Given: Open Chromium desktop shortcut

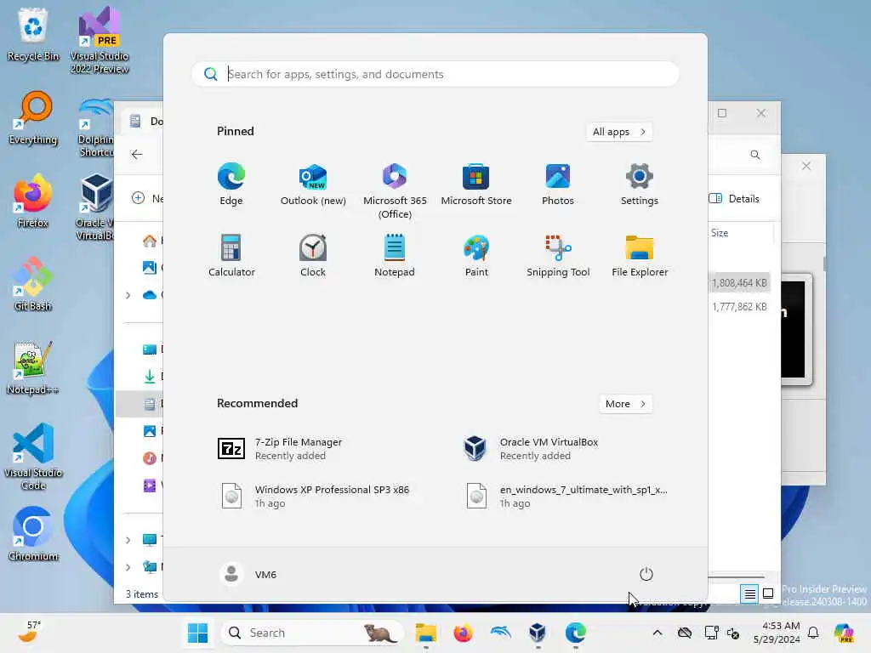Looking at the screenshot, I should pyautogui.click(x=33, y=534).
